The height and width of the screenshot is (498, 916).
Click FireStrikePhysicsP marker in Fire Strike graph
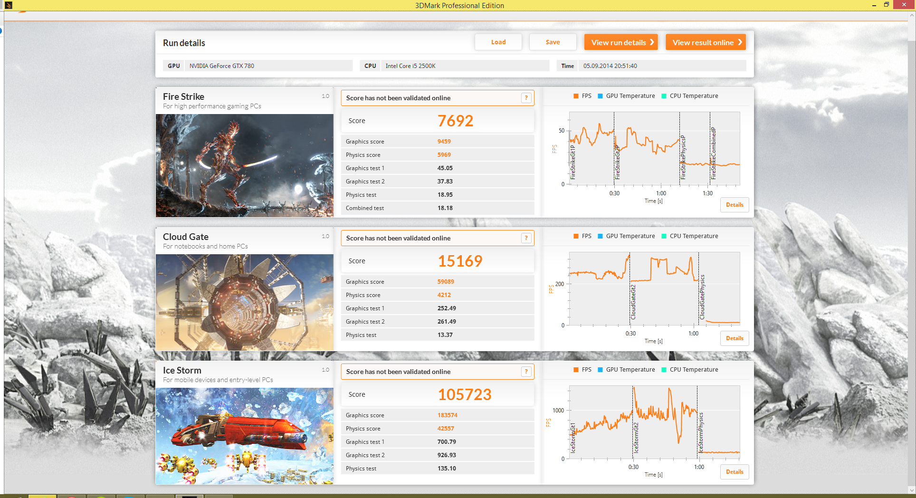pyautogui.click(x=683, y=157)
